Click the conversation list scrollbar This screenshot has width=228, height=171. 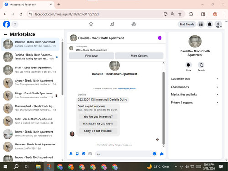tap(62, 68)
